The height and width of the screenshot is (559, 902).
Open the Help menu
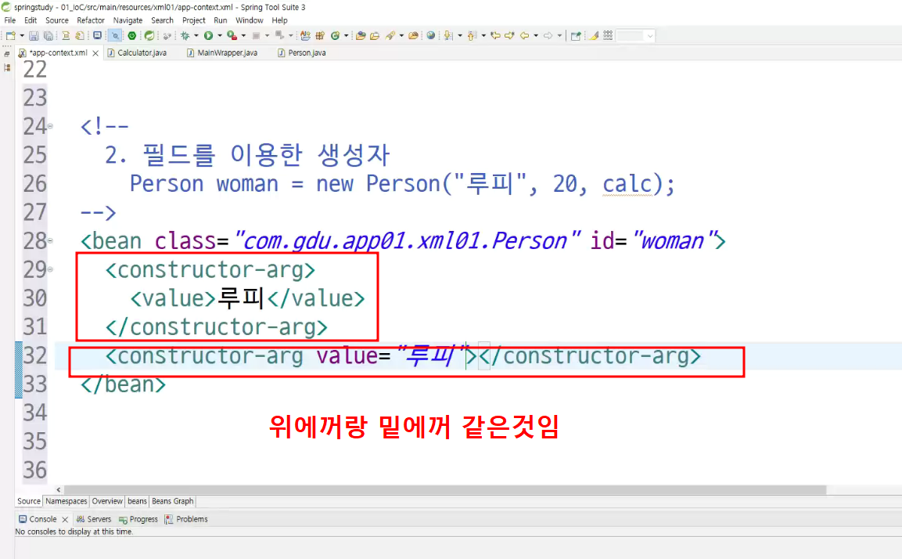tap(279, 20)
